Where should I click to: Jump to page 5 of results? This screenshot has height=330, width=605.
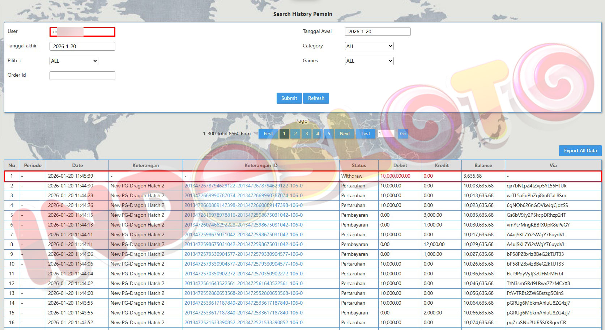click(x=329, y=134)
